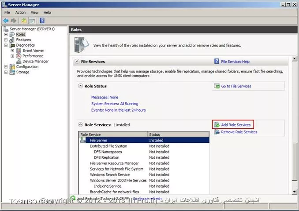This screenshot has height=211, width=299.
Task: Click the Back arrow toolbar icon
Action: pyautogui.click(x=6, y=21)
